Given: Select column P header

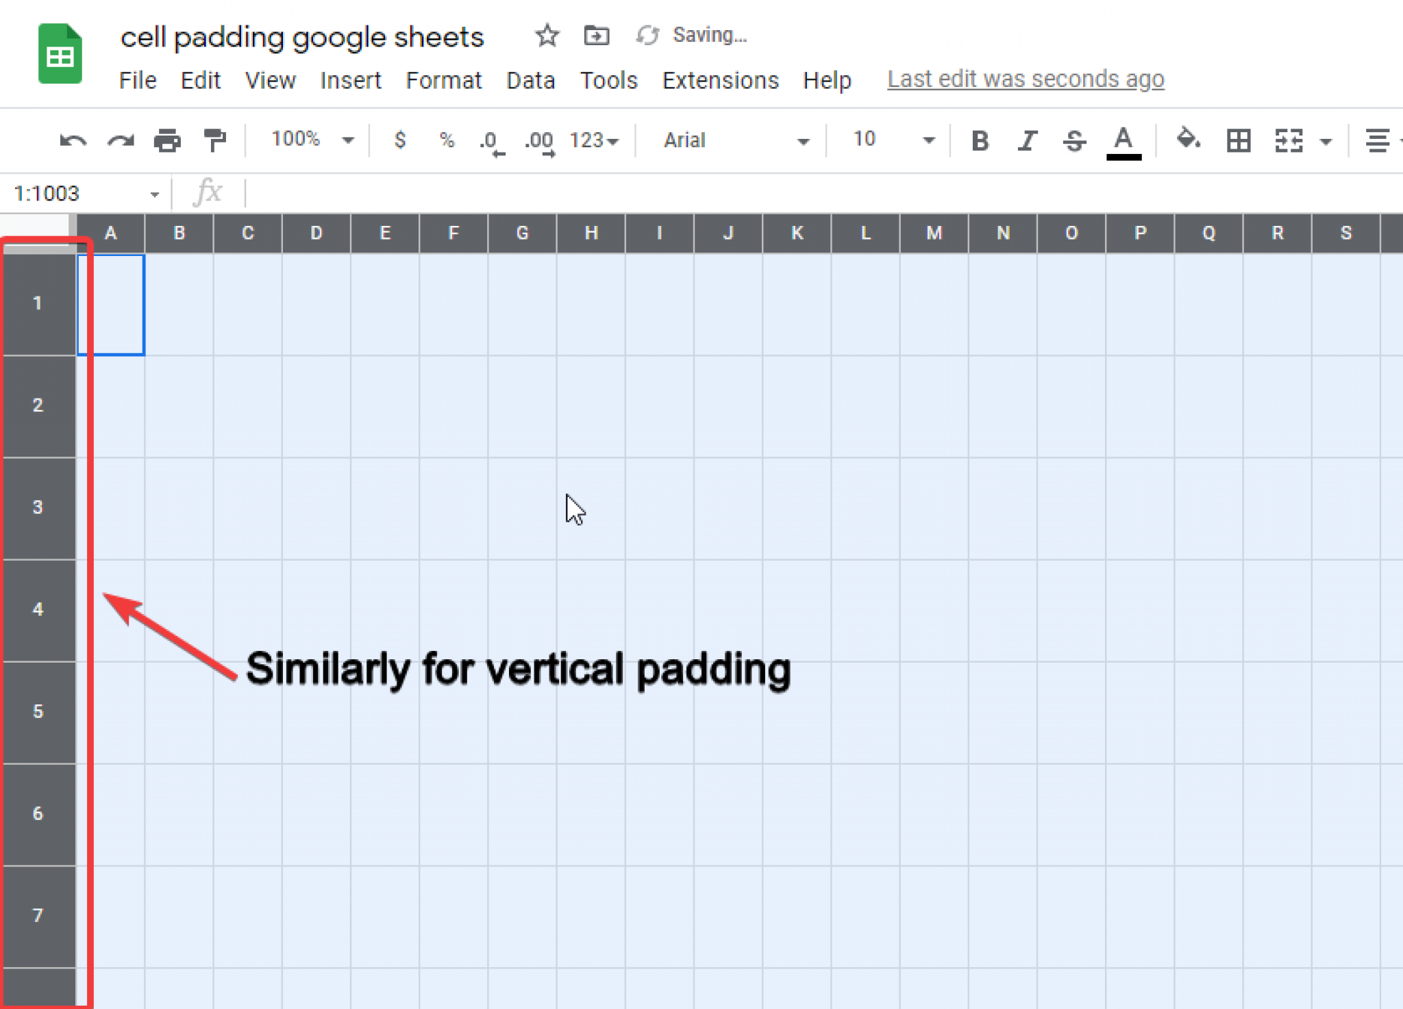Looking at the screenshot, I should [1140, 233].
